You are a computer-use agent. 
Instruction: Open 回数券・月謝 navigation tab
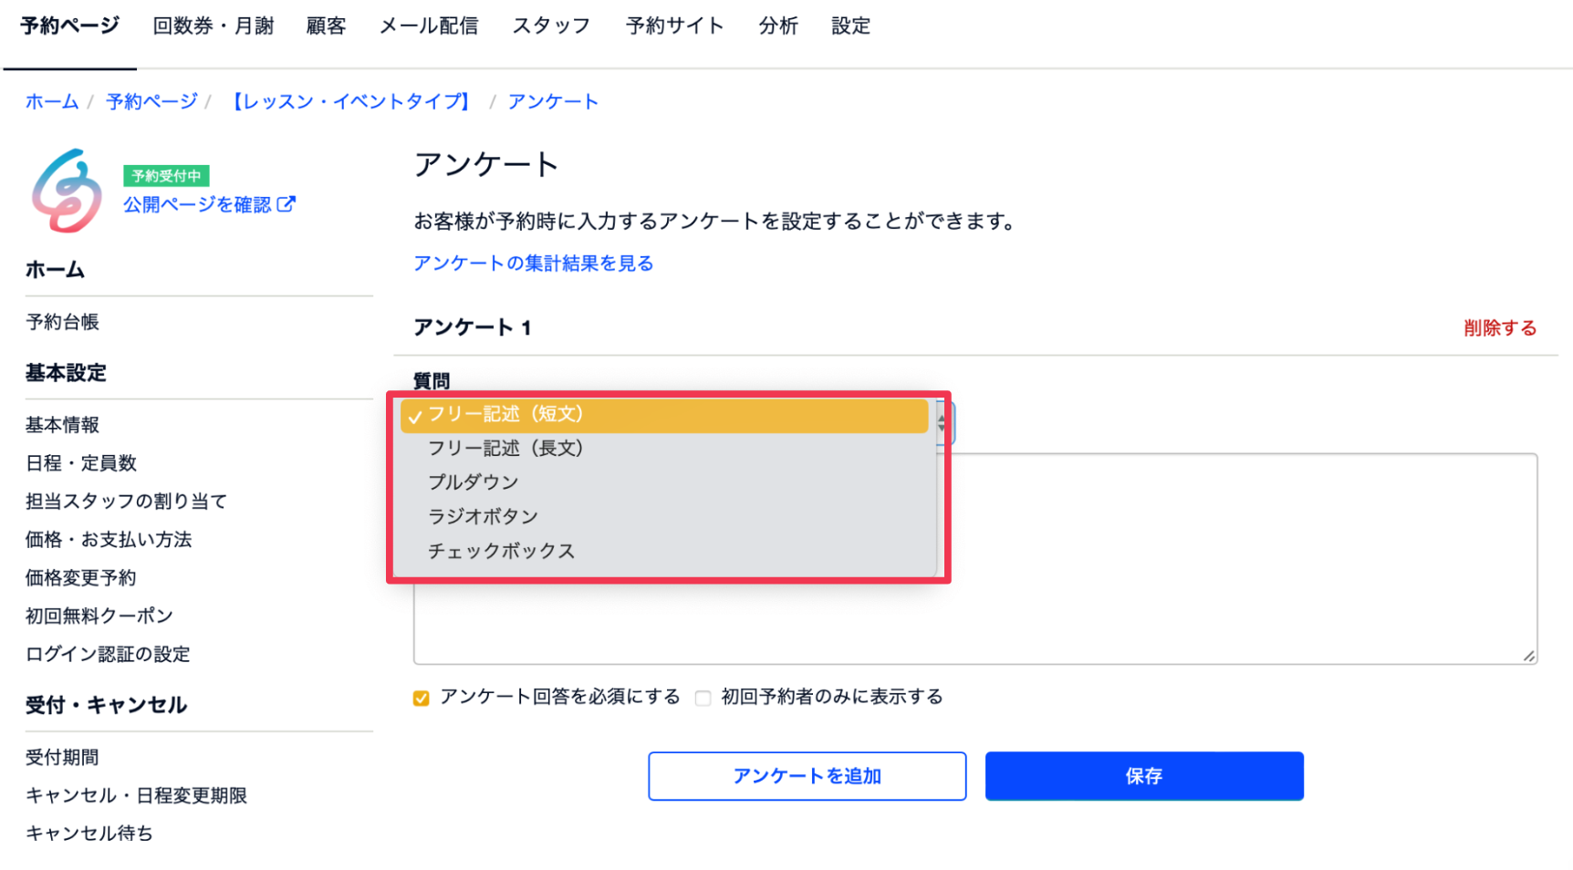[214, 26]
